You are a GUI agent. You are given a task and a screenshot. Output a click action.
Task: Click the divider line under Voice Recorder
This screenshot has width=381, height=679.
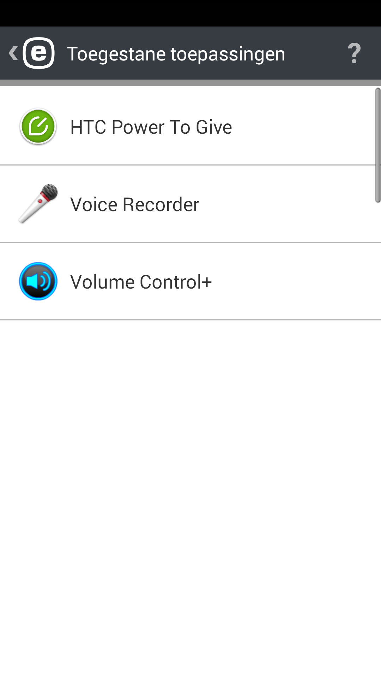(190, 242)
